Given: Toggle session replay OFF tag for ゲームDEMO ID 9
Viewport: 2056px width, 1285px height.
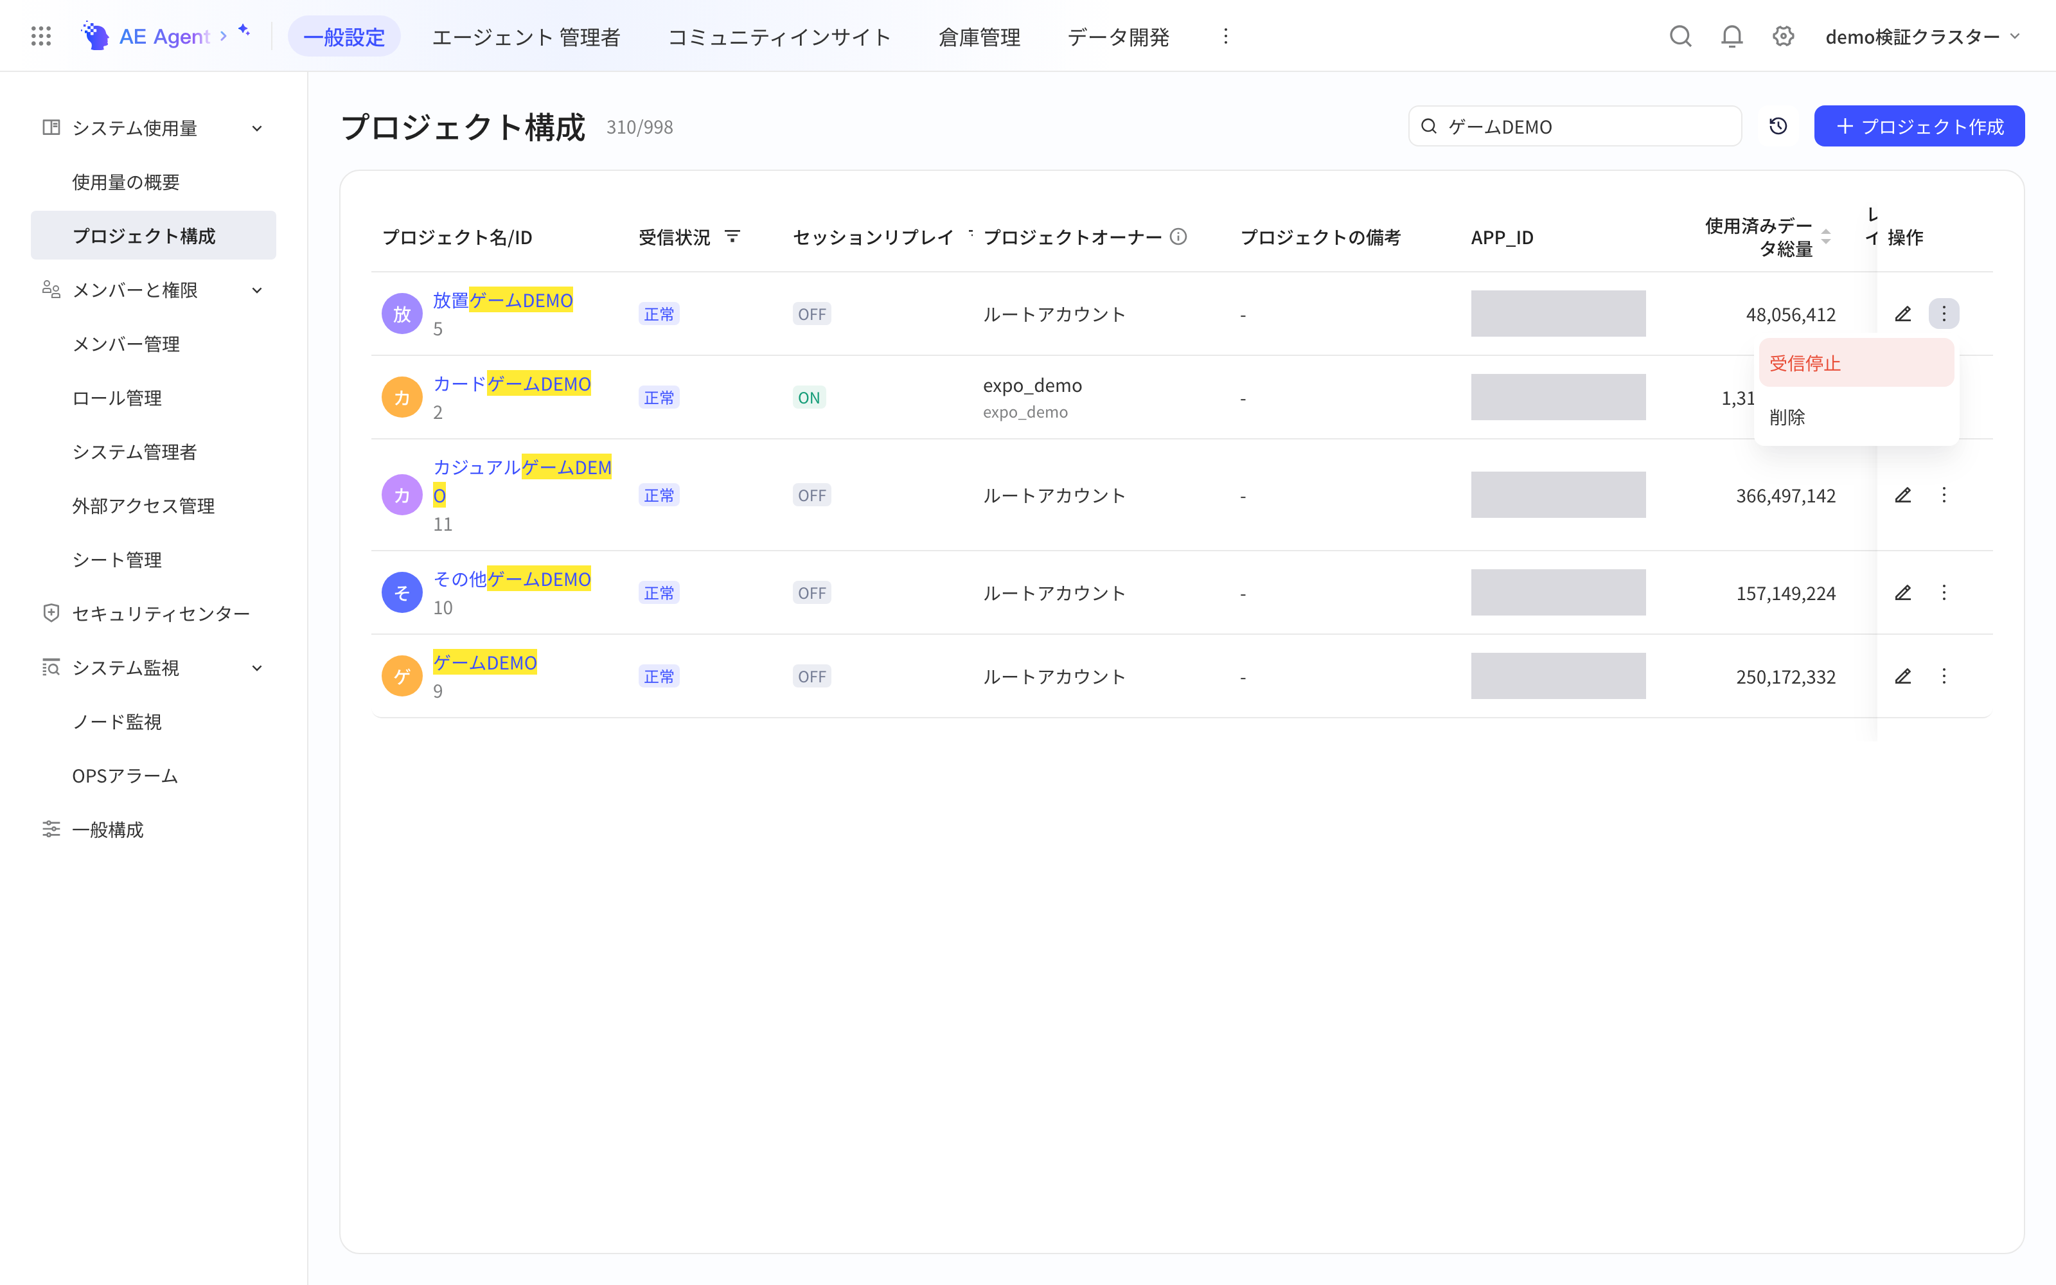Looking at the screenshot, I should (811, 676).
